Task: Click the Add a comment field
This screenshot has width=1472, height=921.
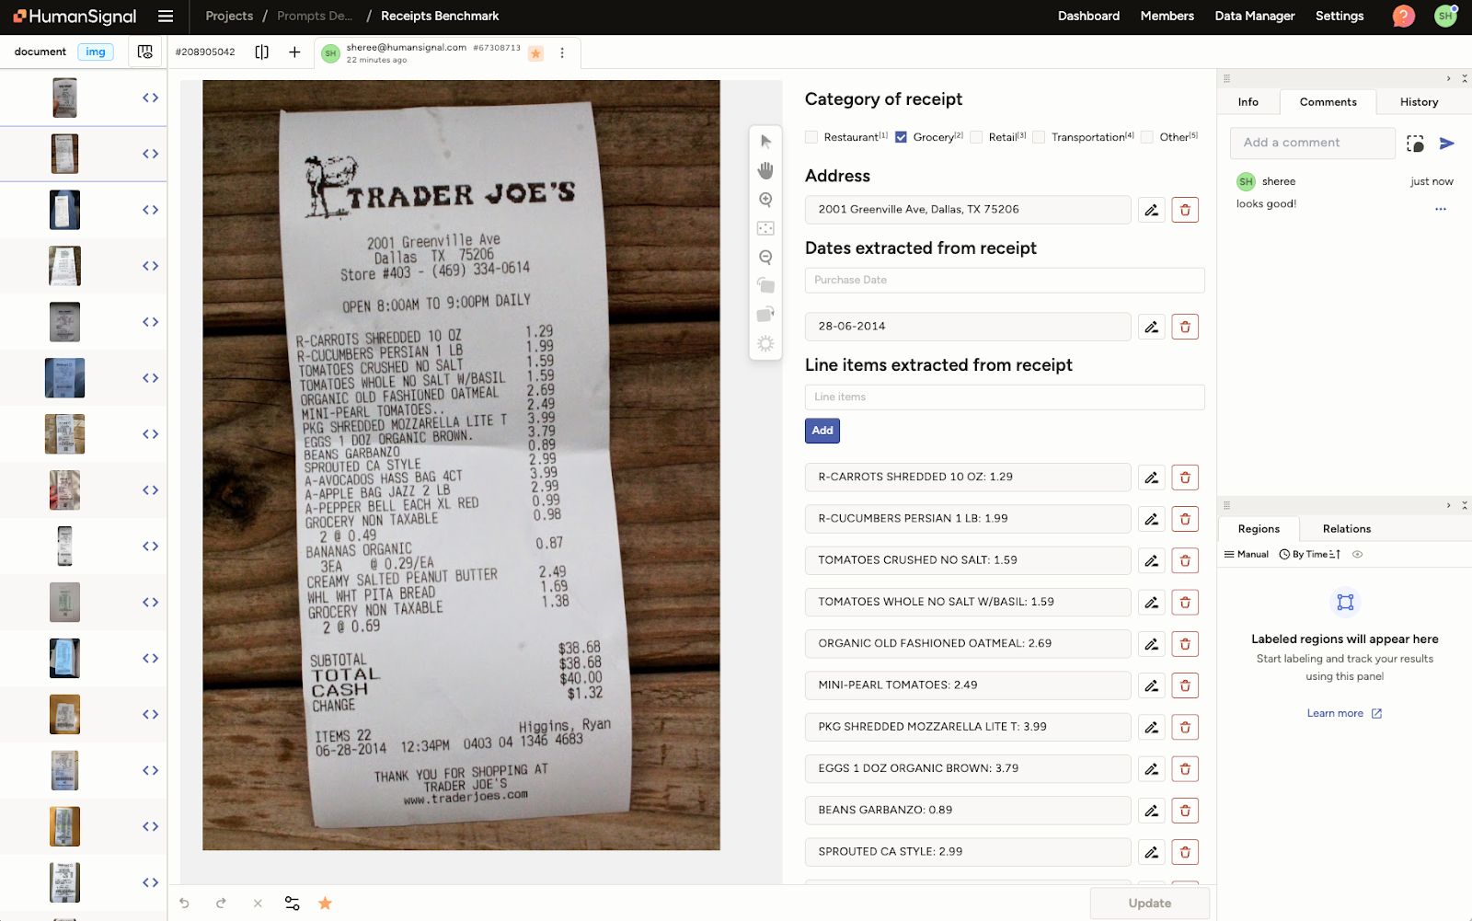Action: point(1313,143)
